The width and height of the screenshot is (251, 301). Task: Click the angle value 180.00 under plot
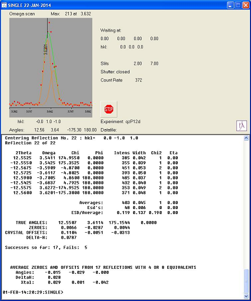tap(90, 130)
